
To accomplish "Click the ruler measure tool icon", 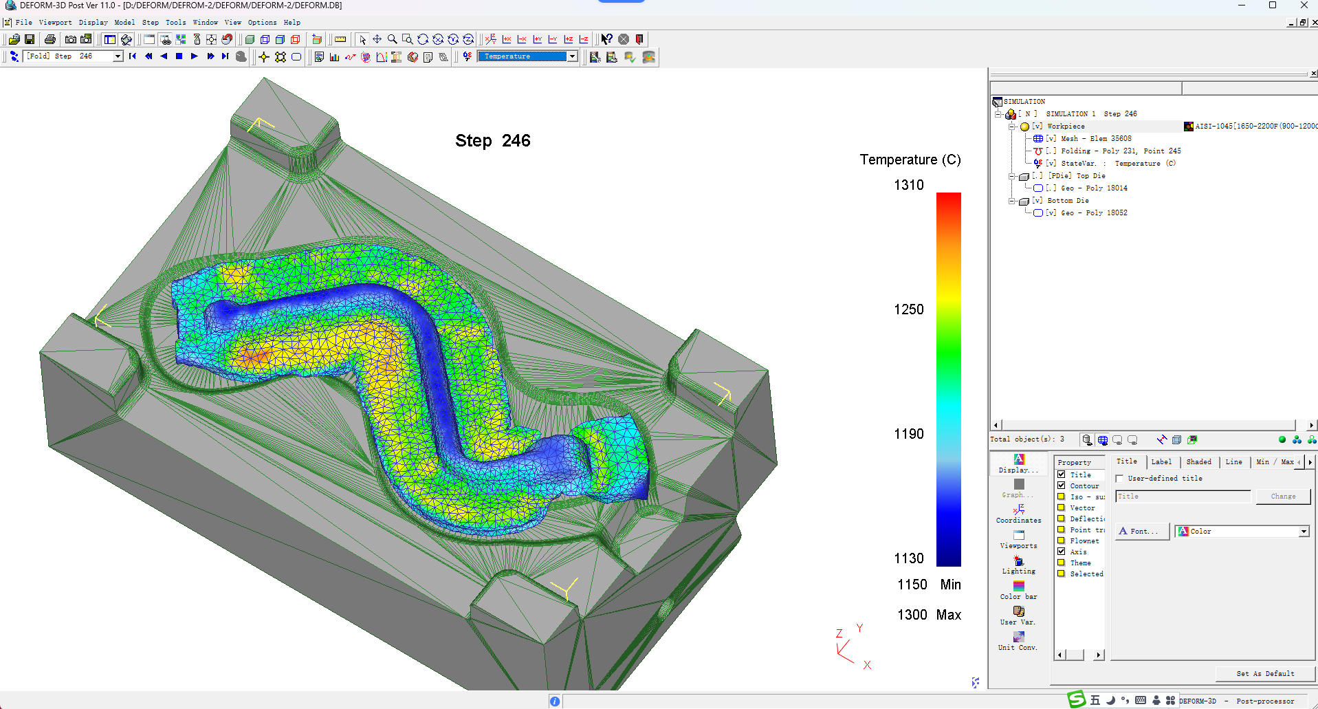I will pos(340,39).
